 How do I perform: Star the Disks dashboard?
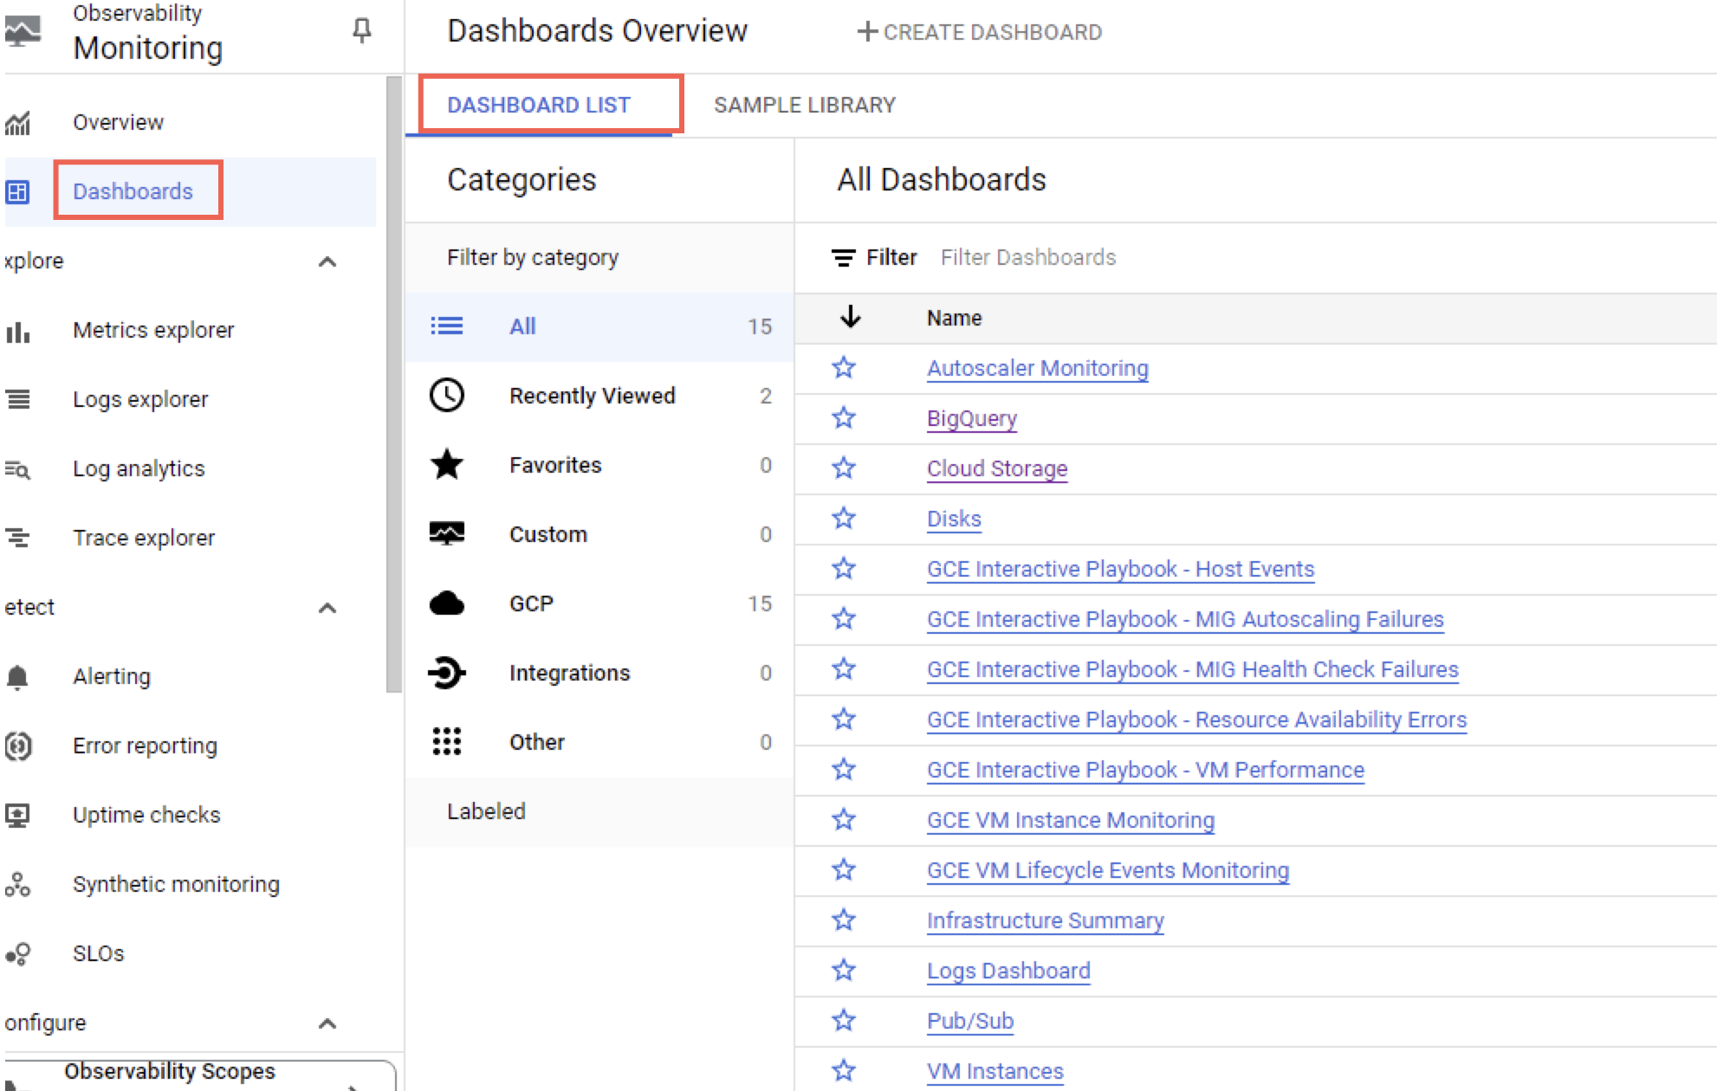844,519
